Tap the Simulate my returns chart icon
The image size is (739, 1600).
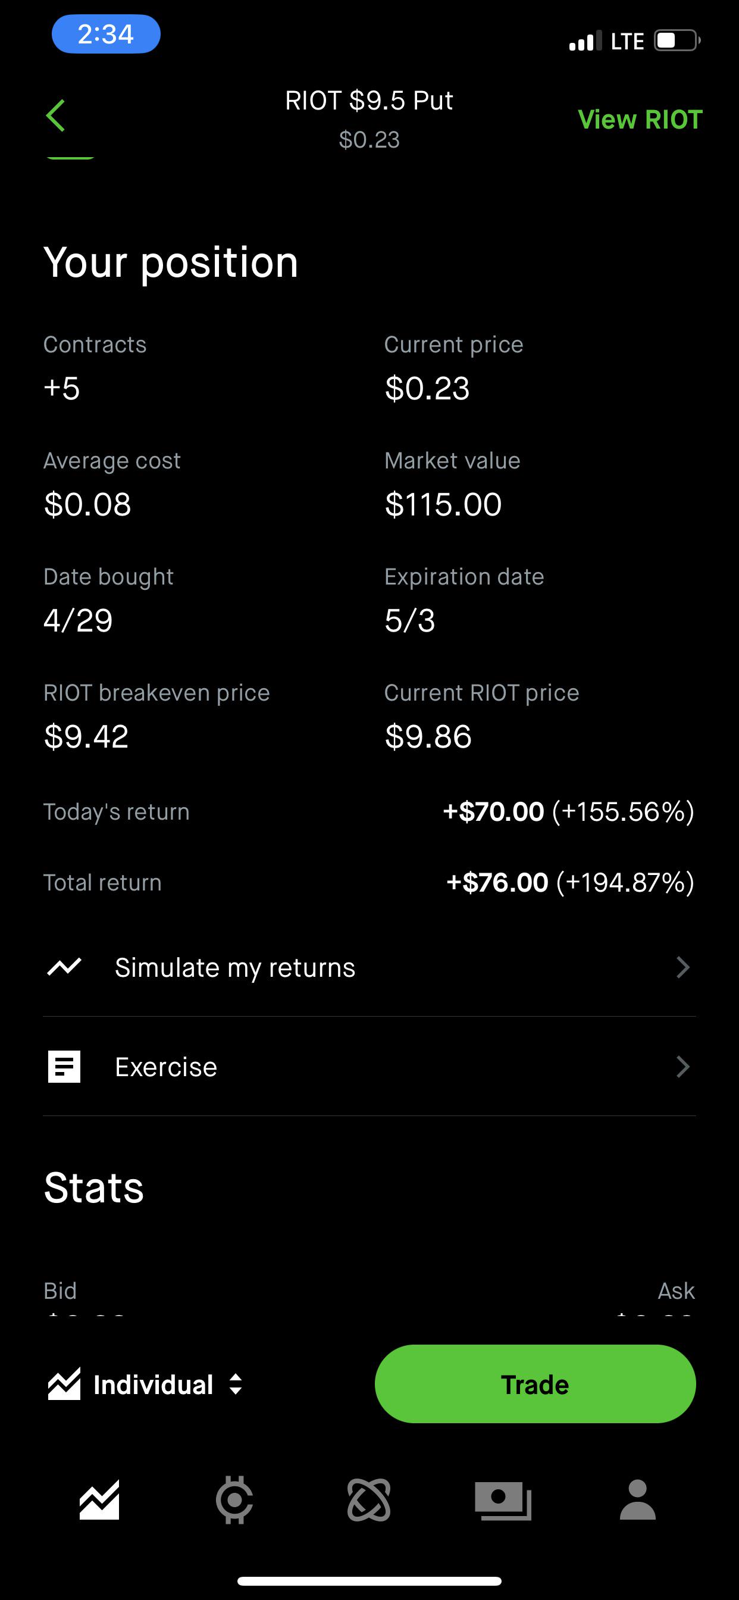(65, 967)
